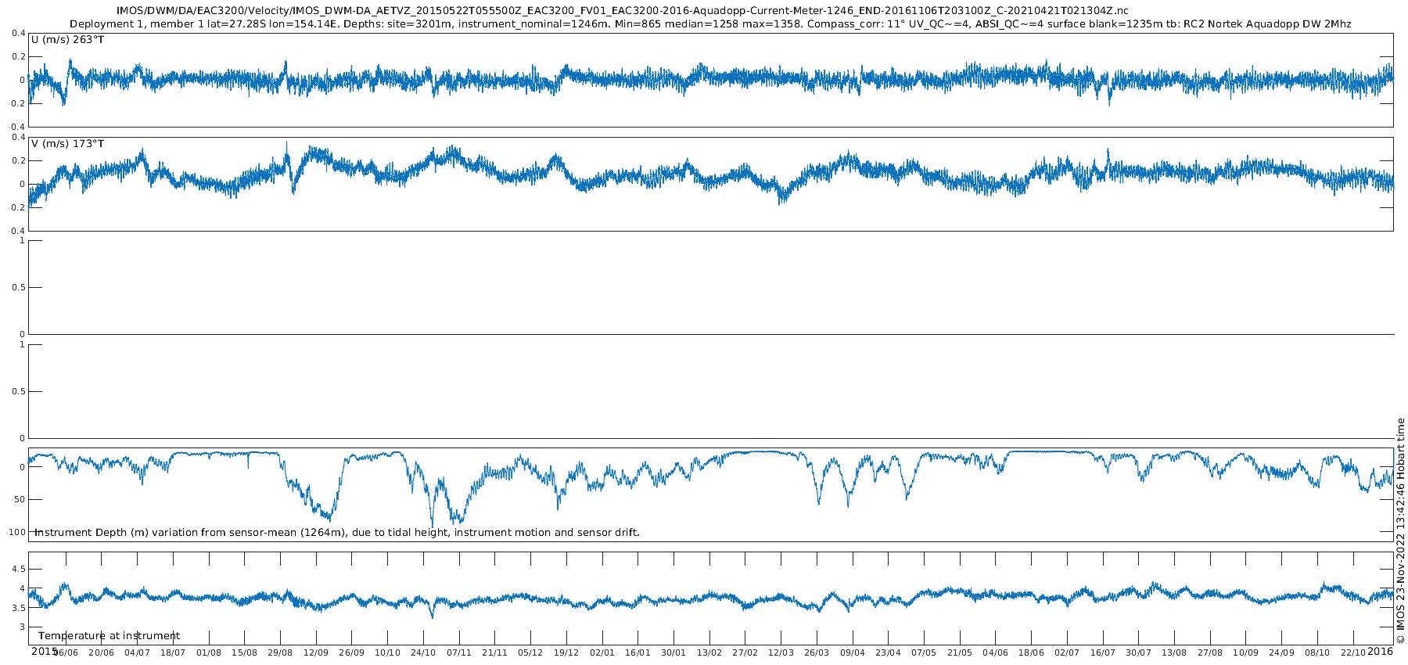Screen dimensions: 1408x665
Task: Click the '24/10' date tick label
Action: pyautogui.click(x=423, y=652)
